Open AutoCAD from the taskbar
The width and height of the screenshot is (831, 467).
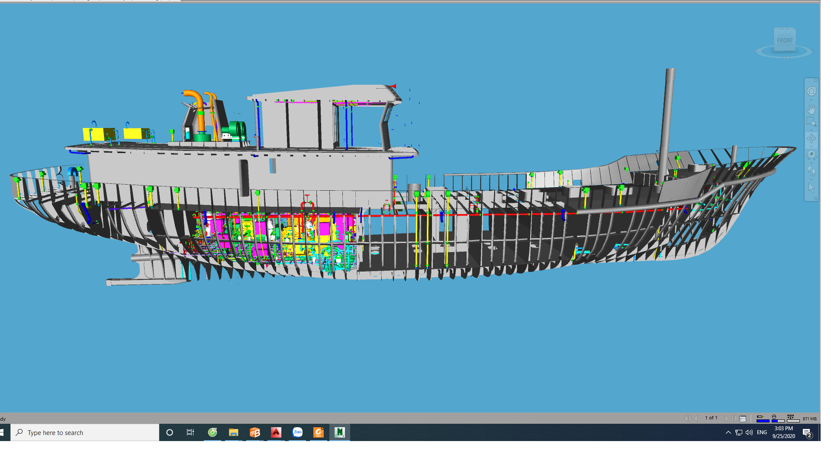[x=276, y=432]
